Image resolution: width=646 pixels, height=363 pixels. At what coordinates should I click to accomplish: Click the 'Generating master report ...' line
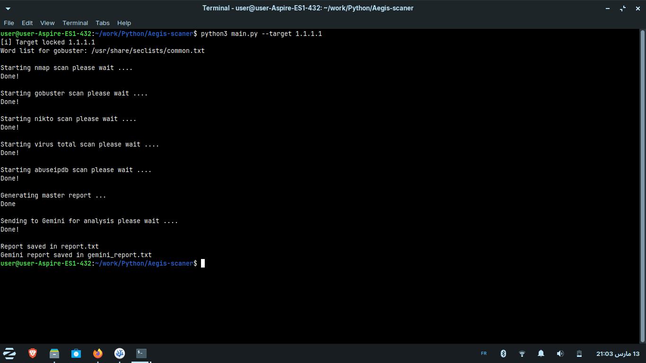pos(53,195)
